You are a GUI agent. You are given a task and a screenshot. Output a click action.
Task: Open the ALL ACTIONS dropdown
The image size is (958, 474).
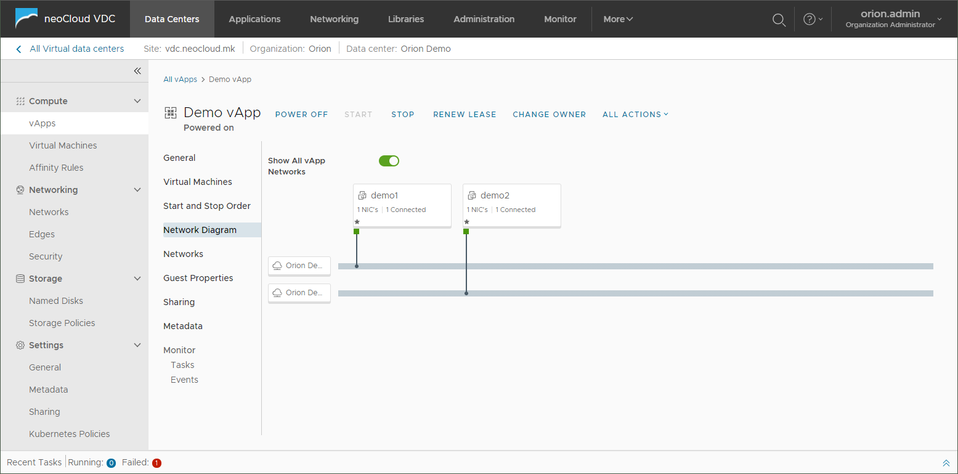coord(635,114)
